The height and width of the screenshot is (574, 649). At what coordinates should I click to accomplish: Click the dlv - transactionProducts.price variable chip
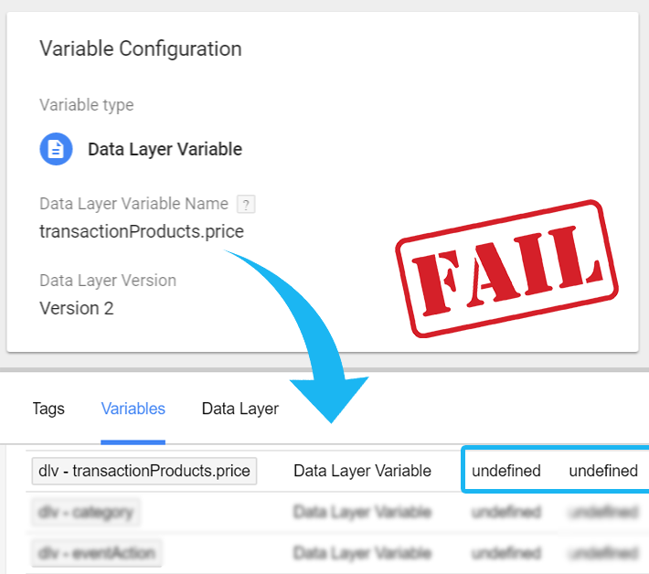(x=144, y=471)
